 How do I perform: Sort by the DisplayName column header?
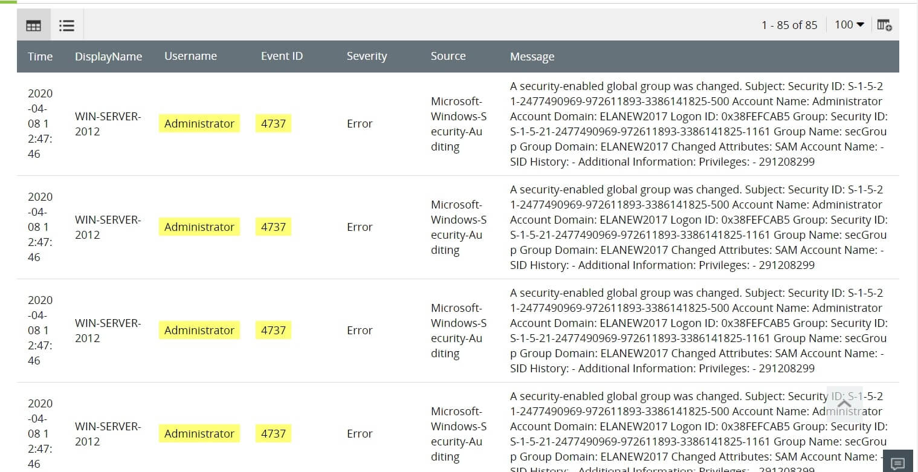[x=108, y=56]
